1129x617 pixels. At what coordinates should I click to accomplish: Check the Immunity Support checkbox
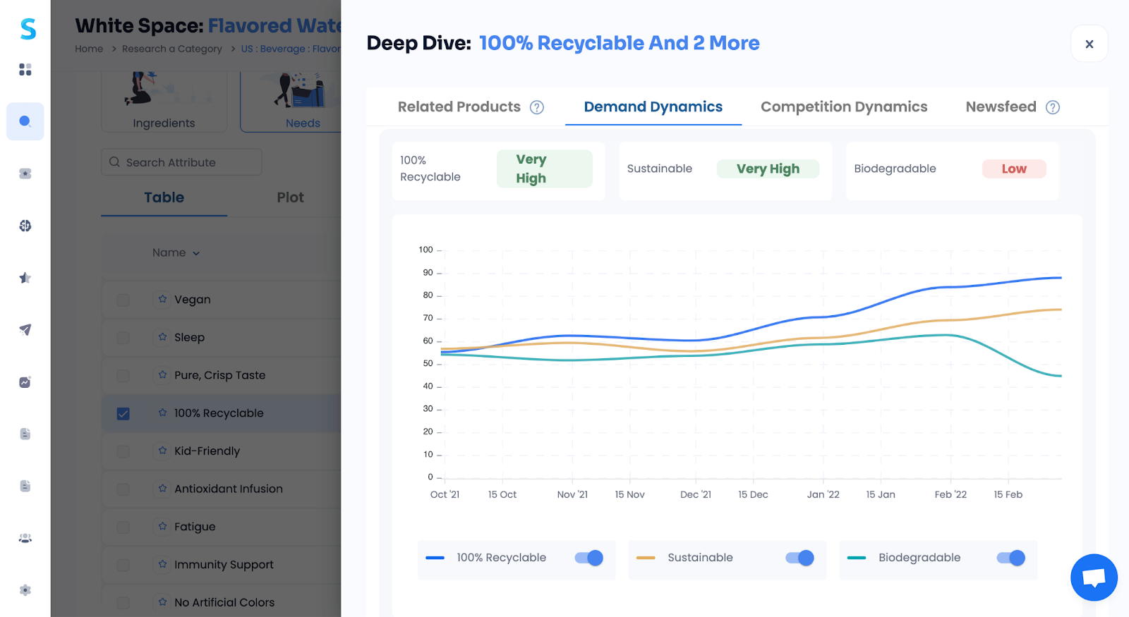[x=123, y=565]
